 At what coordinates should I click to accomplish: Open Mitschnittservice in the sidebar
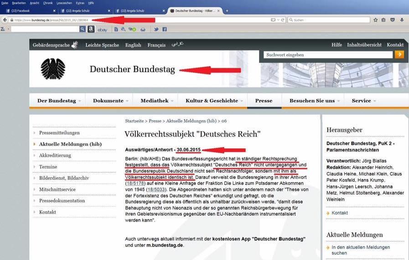coord(57,189)
